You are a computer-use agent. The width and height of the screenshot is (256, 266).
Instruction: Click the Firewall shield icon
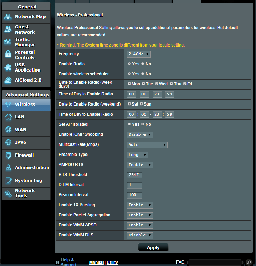(x=8, y=155)
